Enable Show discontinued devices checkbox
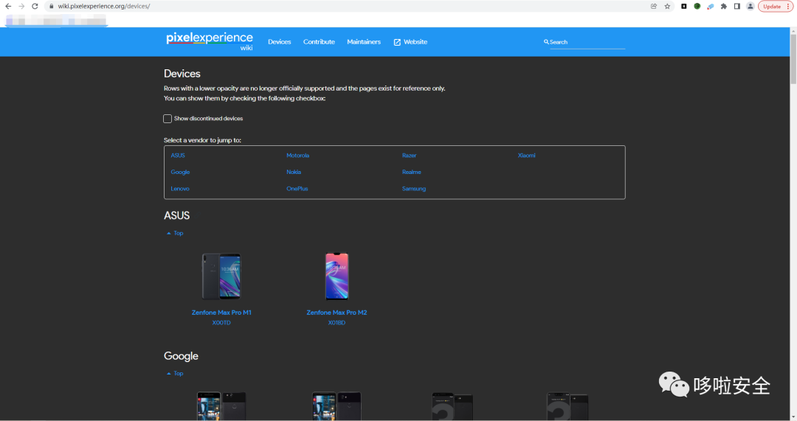Viewport: 797px width, 421px height. pyautogui.click(x=168, y=118)
